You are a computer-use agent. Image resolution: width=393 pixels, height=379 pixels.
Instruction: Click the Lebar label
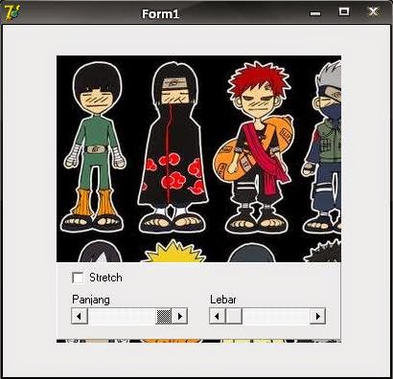(223, 300)
